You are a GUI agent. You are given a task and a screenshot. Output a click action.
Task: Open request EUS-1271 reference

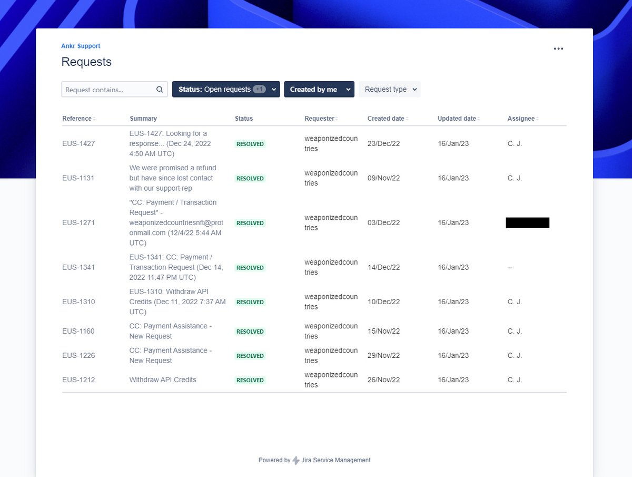pyautogui.click(x=78, y=223)
